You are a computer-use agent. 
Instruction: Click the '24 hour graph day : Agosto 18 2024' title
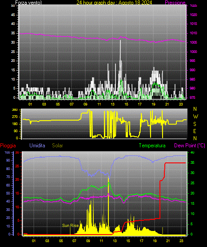click(x=114, y=3)
